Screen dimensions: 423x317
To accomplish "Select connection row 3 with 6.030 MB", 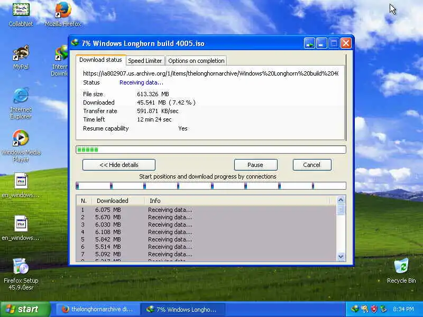I will (x=206, y=225).
